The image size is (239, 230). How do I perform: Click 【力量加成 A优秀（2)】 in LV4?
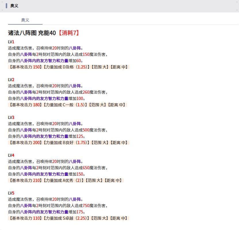pyautogui.click(x=63, y=180)
